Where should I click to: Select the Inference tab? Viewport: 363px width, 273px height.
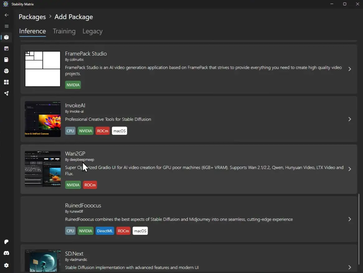[x=32, y=31]
